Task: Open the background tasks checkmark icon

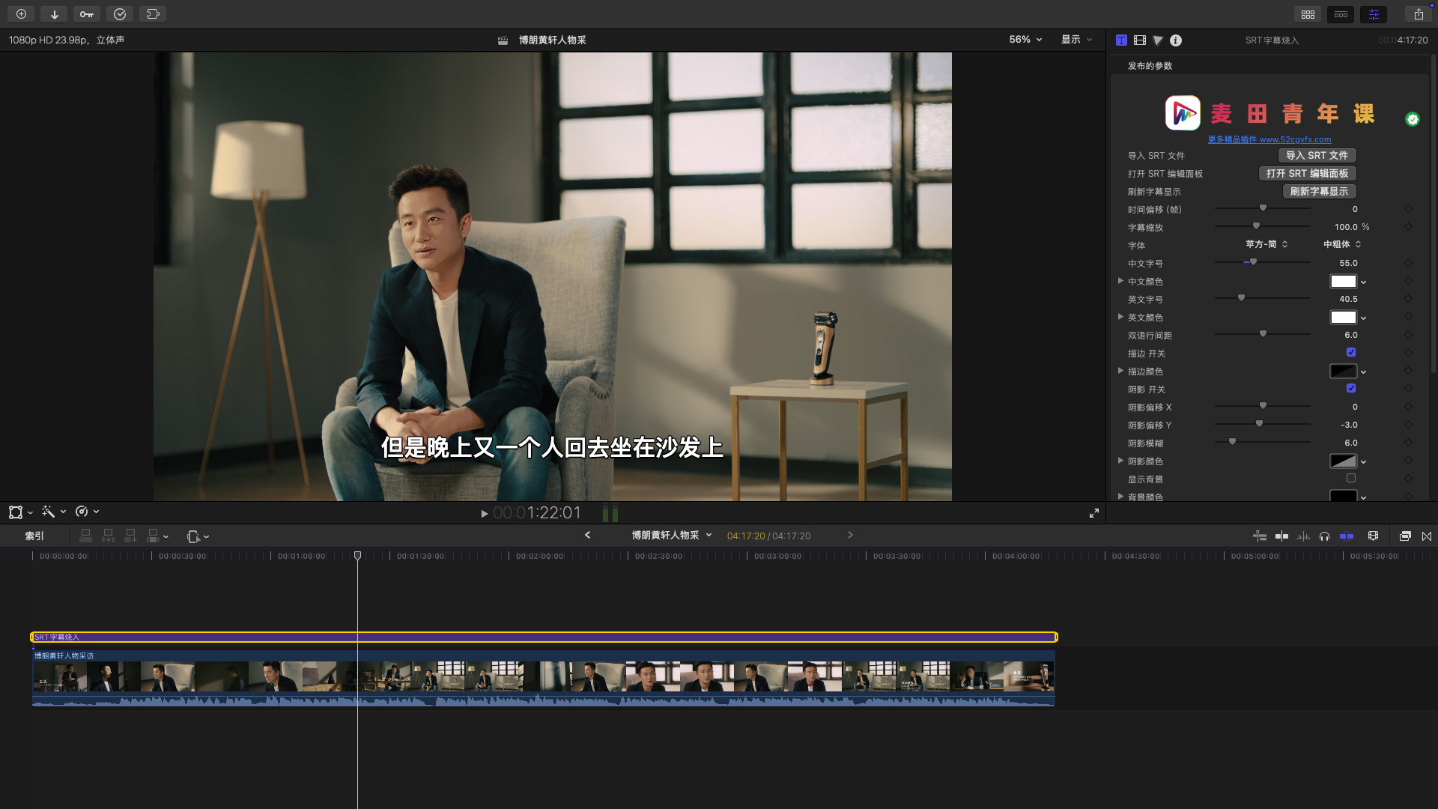Action: coord(120,14)
